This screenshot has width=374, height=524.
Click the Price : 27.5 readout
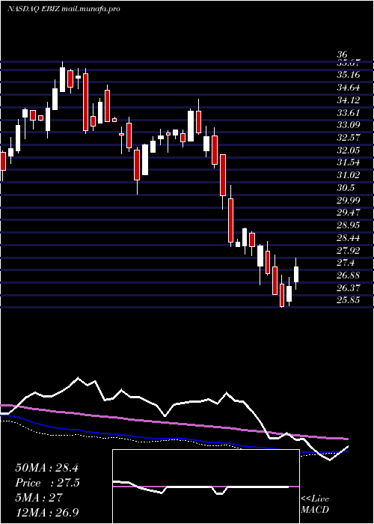(x=47, y=483)
